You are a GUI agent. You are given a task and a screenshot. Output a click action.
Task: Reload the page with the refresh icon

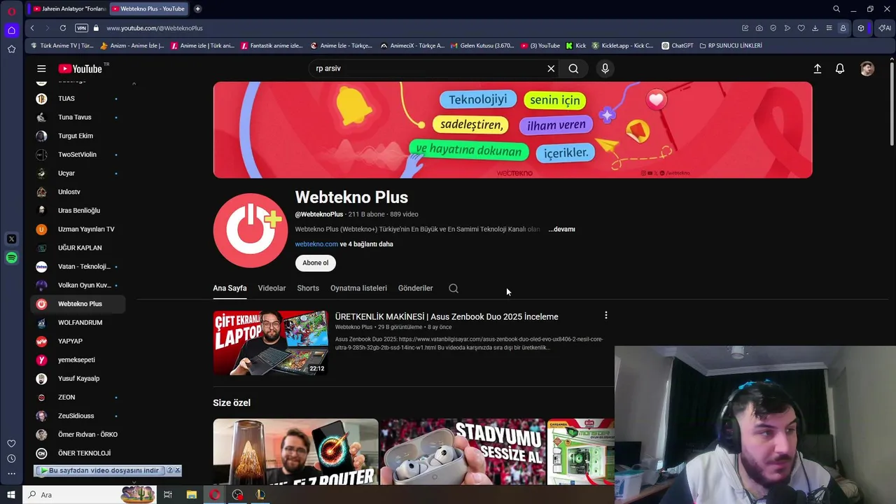pos(63,28)
